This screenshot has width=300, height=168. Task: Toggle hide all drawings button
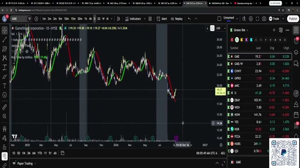click(x=5, y=156)
